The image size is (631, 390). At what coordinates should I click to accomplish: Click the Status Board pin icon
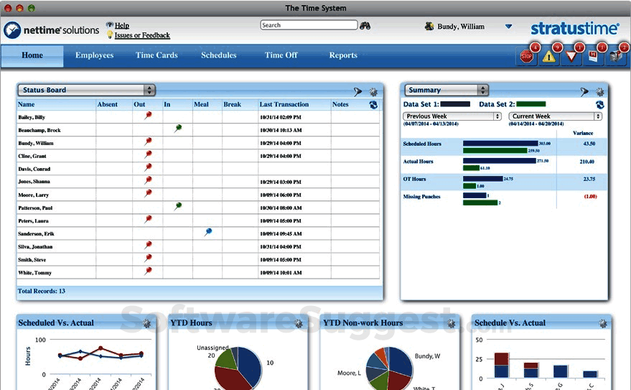(357, 92)
